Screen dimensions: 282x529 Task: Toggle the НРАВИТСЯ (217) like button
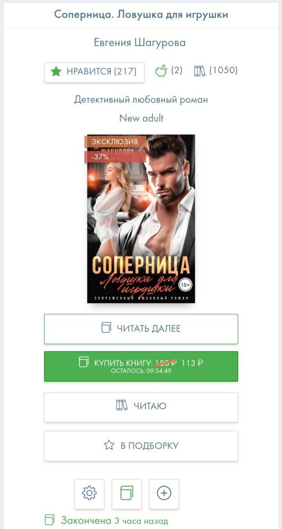click(95, 72)
